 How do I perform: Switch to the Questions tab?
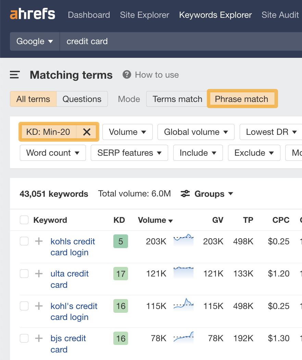pyautogui.click(x=82, y=99)
